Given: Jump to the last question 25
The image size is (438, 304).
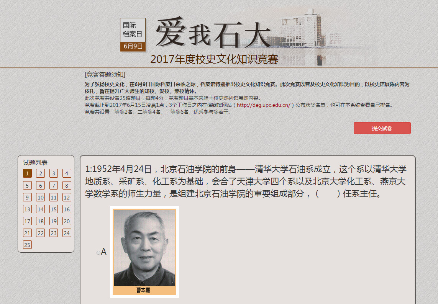Looking at the screenshot, I should 27,245.
